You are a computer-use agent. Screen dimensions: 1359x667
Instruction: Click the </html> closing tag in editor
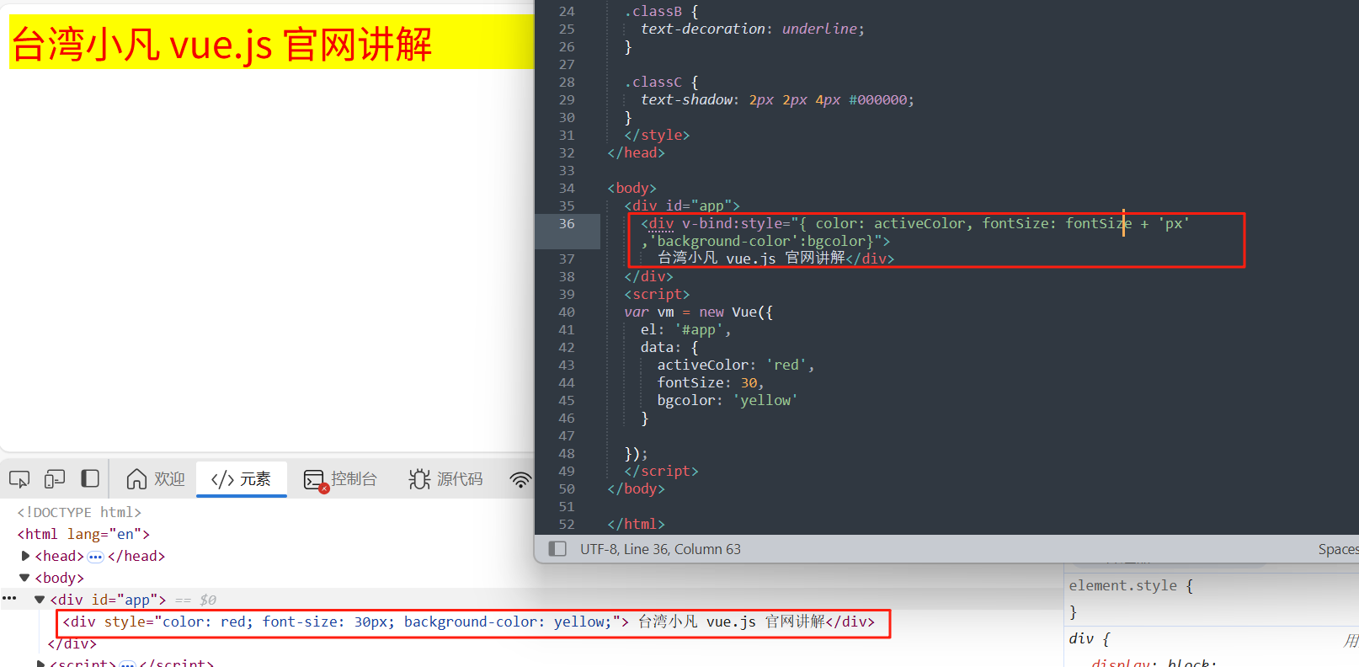637,524
